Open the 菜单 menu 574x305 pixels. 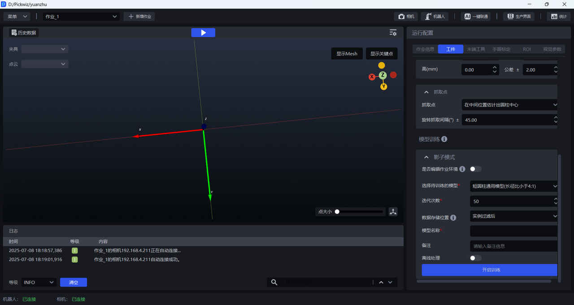(x=17, y=17)
